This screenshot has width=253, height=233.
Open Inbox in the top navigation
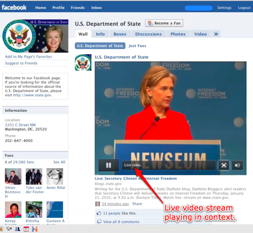[97, 8]
